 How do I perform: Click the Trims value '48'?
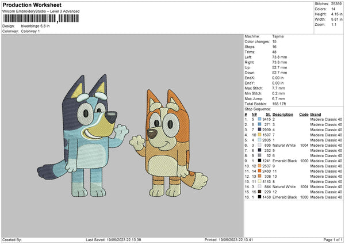click(274, 52)
